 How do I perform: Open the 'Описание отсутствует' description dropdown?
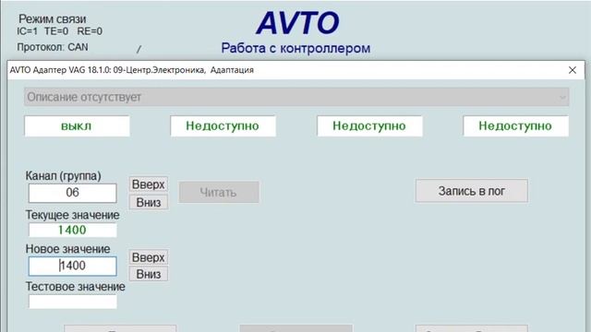tap(296, 97)
